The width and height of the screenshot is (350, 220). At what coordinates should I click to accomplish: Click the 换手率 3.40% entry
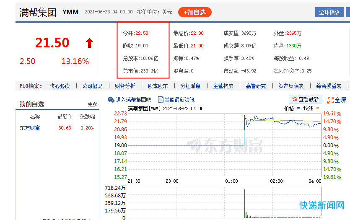[x=239, y=59]
